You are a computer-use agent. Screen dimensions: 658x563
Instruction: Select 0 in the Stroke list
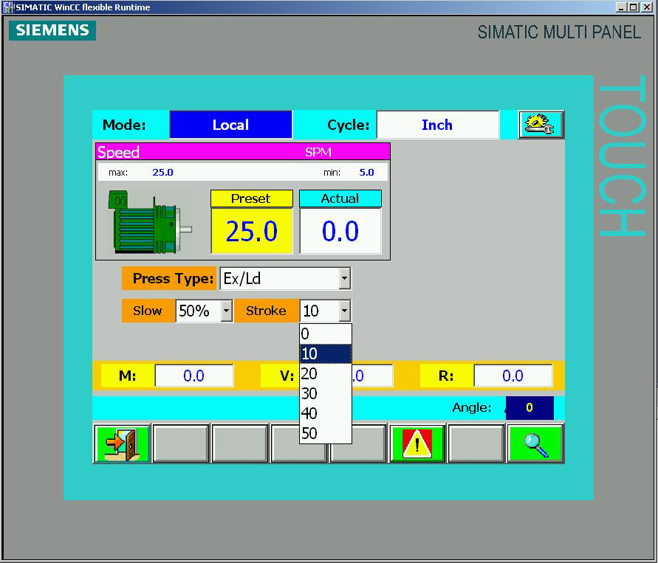click(x=325, y=334)
